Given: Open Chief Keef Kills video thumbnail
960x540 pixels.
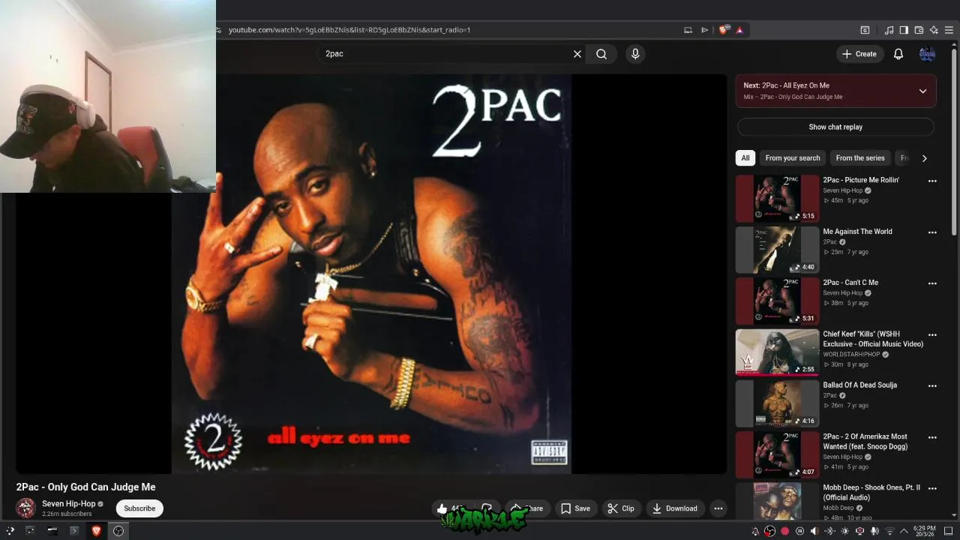Looking at the screenshot, I should pos(777,352).
